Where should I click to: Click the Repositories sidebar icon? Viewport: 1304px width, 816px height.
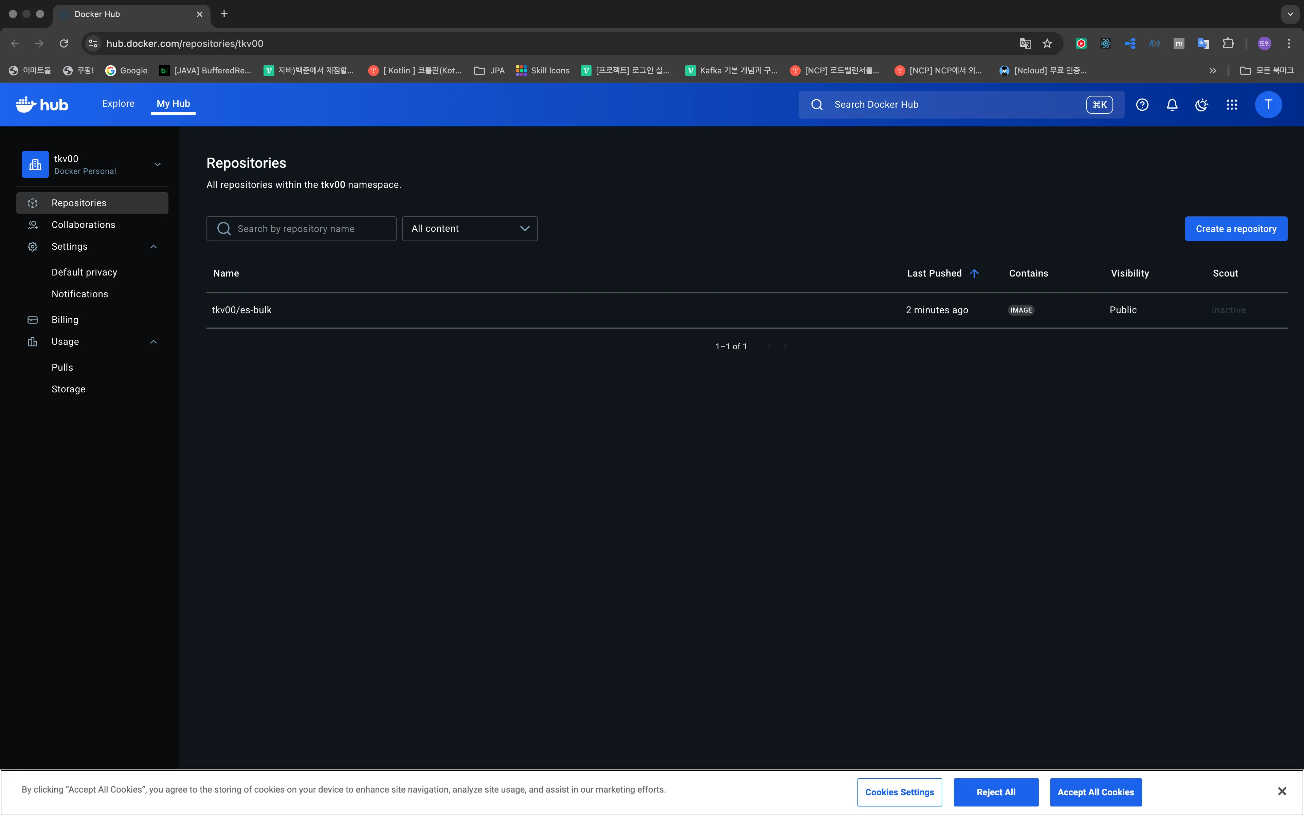[x=33, y=203]
